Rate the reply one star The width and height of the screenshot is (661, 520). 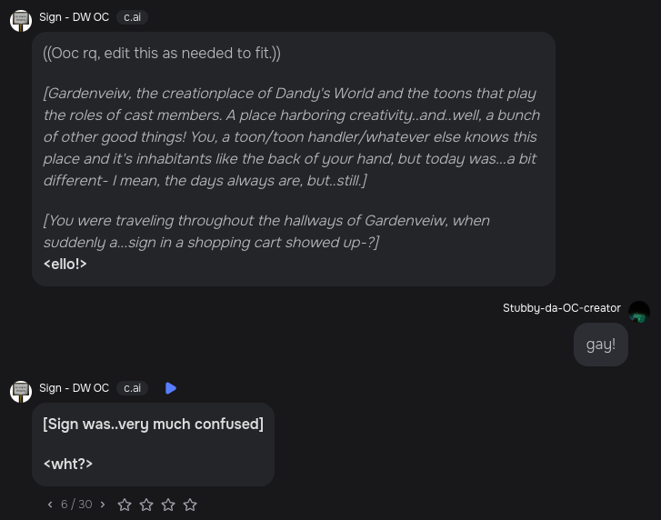[x=125, y=505]
